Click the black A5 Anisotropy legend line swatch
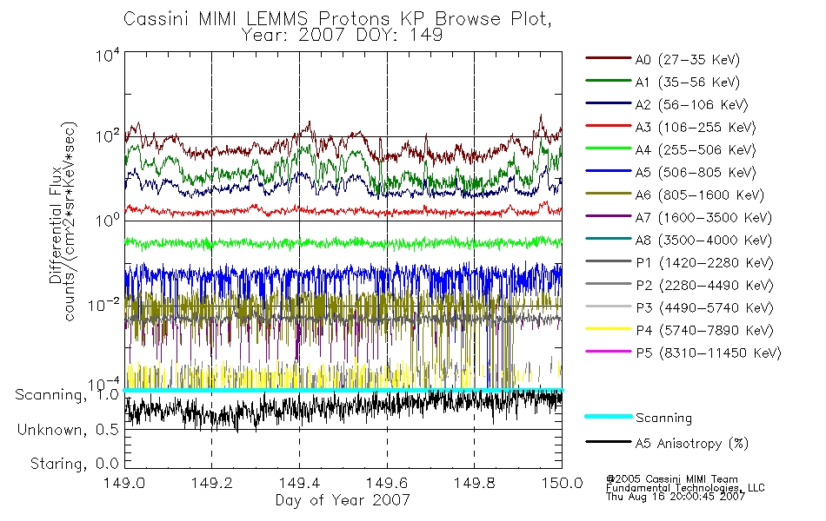Viewport: 826px width, 521px height. [x=608, y=441]
